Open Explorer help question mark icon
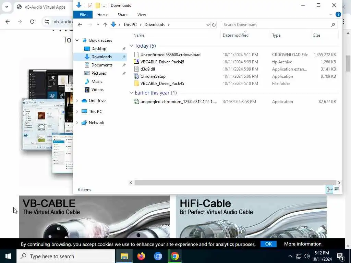Screen dimensions: 351x263 (338, 14)
